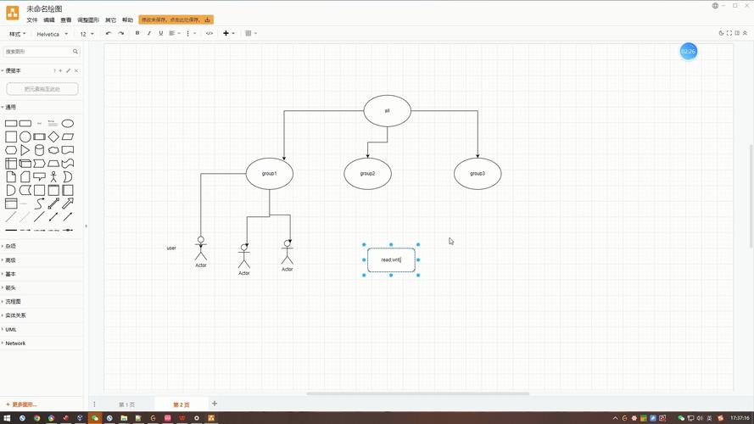The height and width of the screenshot is (424, 754).
Task: Open the 其它 menu
Action: point(110,20)
